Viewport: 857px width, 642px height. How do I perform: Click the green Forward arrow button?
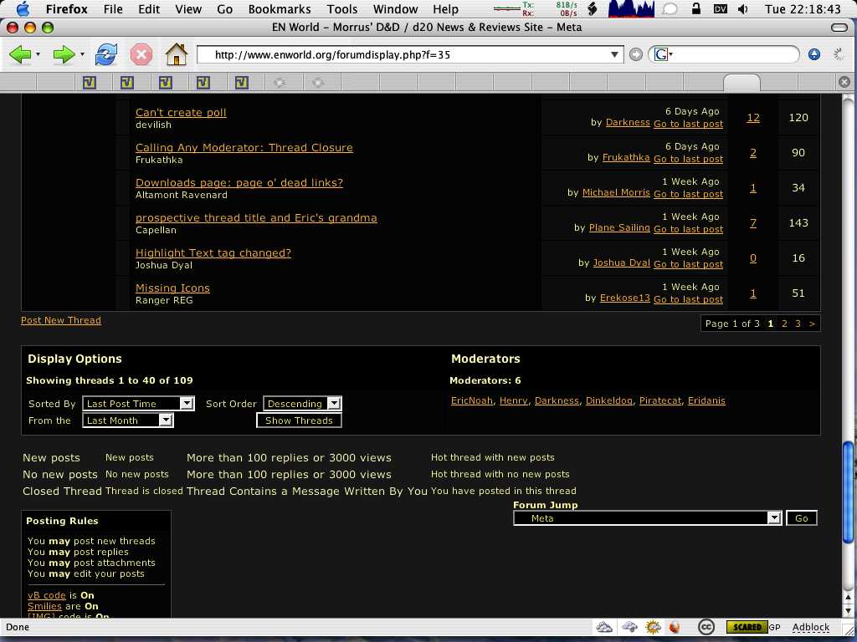coord(64,55)
